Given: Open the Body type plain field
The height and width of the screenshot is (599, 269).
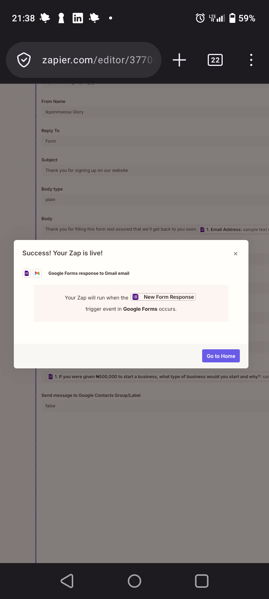Looking at the screenshot, I should pyautogui.click(x=155, y=200).
